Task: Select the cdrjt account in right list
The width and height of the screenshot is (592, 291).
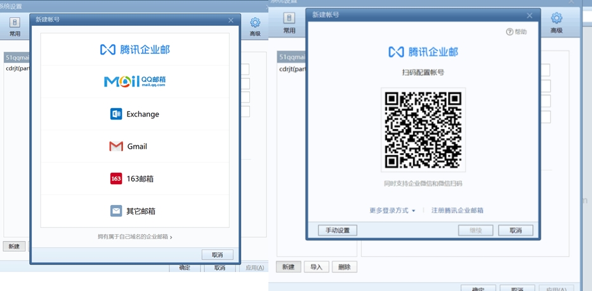Action: pos(293,69)
